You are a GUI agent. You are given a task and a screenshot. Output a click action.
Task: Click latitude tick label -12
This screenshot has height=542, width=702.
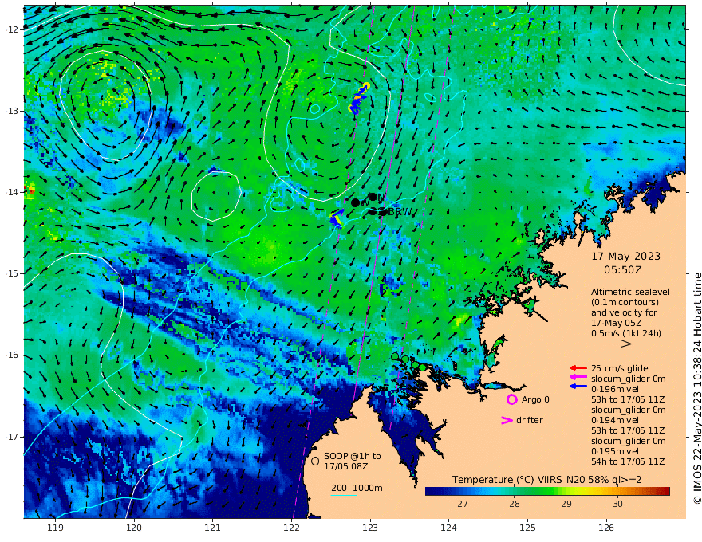(12, 29)
